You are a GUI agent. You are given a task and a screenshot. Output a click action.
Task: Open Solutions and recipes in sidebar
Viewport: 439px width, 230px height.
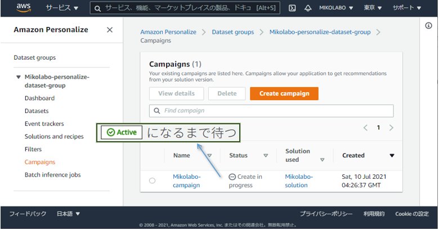(x=54, y=137)
